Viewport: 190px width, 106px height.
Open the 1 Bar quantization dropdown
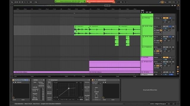coord(37,2)
